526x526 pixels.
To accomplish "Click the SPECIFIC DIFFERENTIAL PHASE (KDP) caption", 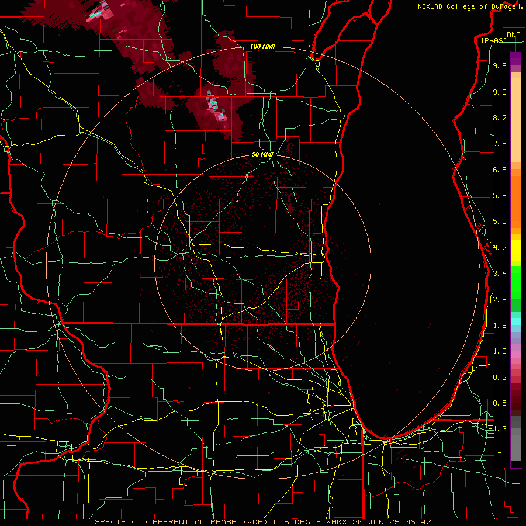I will [x=182, y=522].
